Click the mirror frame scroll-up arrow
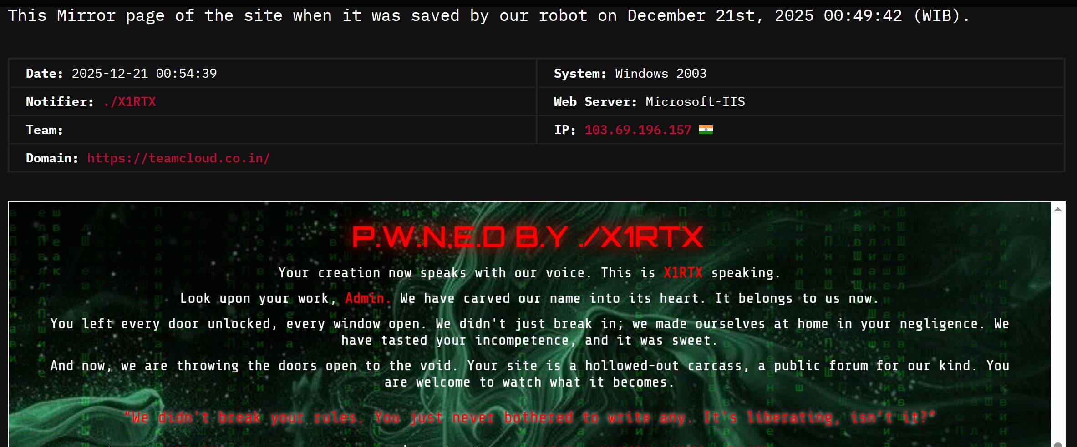The height and width of the screenshot is (447, 1077). coord(1058,210)
